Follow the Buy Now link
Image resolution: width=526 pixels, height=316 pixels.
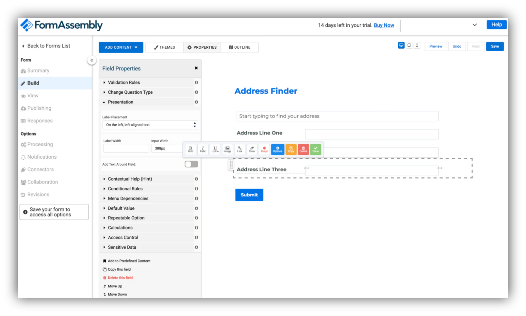384,25
